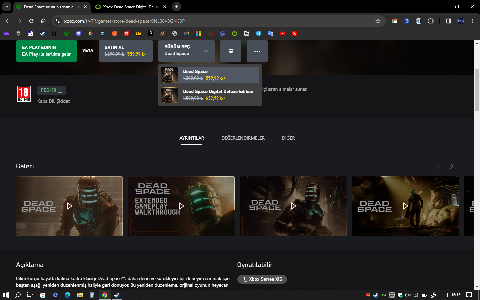Choose Dead Space Digital Deluxe Edition option

(x=210, y=95)
